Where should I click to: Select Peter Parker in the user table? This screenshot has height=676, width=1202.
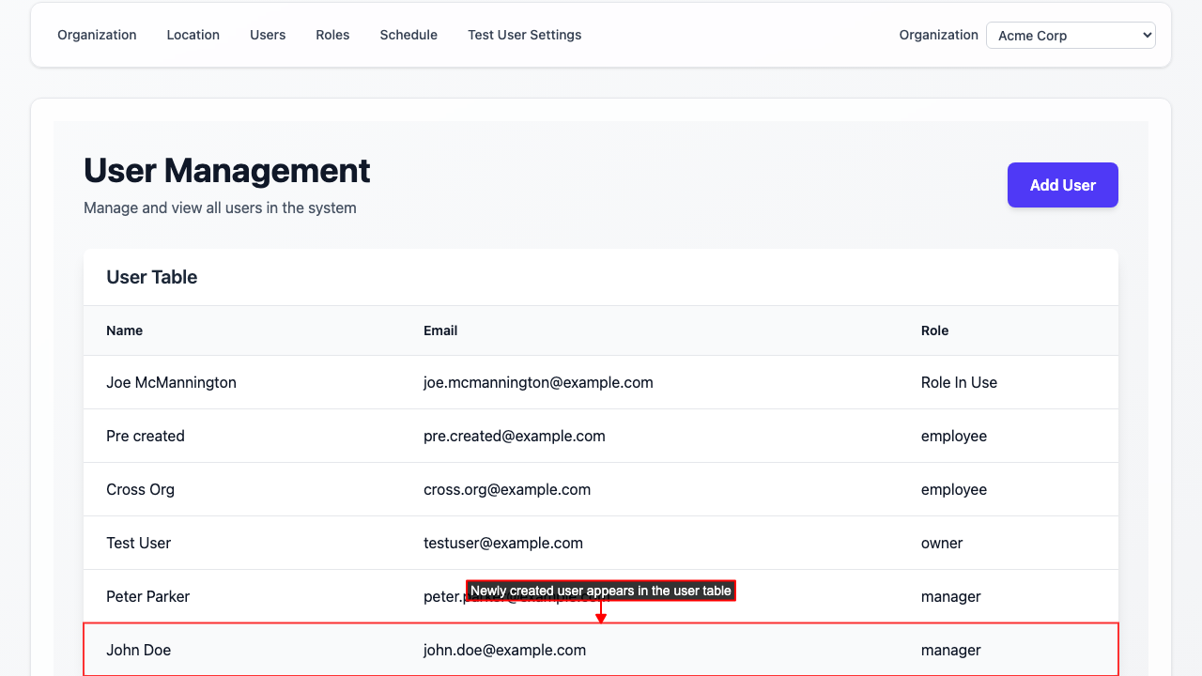pos(147,596)
